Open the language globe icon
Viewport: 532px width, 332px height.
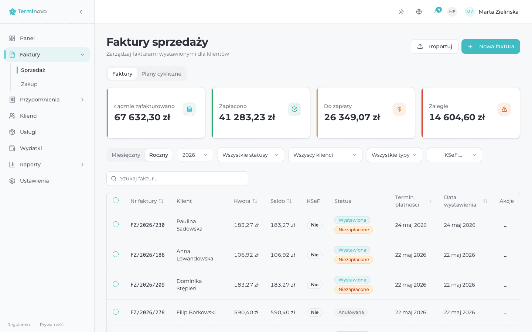(419, 12)
